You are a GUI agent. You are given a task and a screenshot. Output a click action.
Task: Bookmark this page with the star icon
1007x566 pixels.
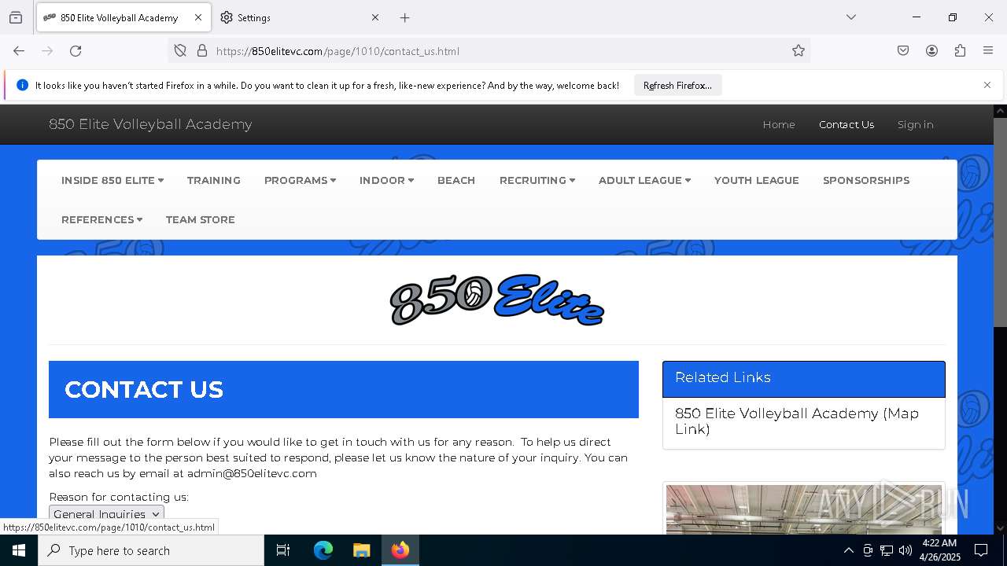tap(799, 51)
